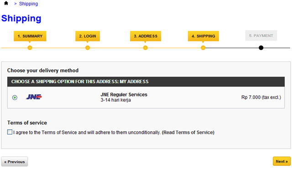This screenshot has width=292, height=173.
Task: Click the Previous button
Action: pos(15,162)
